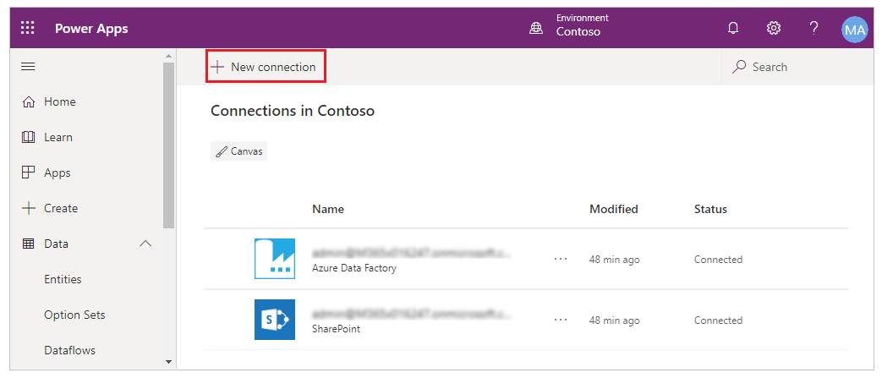Open the app launcher waffle icon
Viewport: 882px width, 378px height.
point(28,29)
